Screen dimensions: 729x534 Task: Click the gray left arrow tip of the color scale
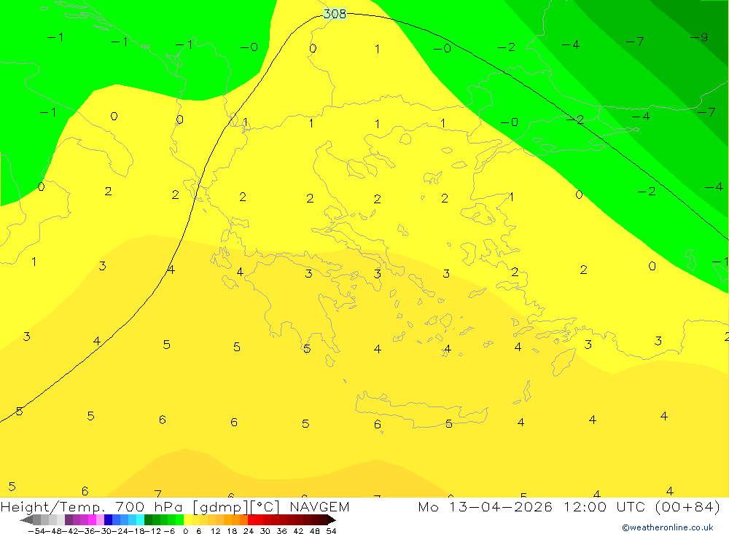26,520
